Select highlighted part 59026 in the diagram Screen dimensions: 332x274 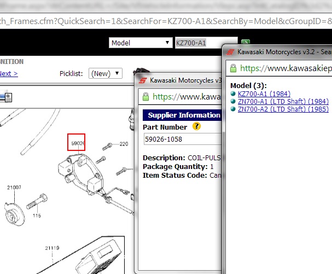click(x=76, y=143)
